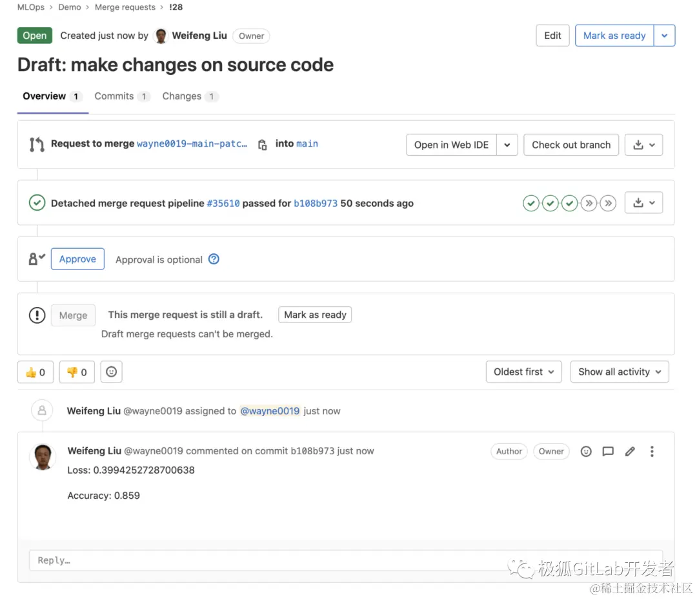Open emoji picker below merge box
697x599 pixels.
coord(112,372)
